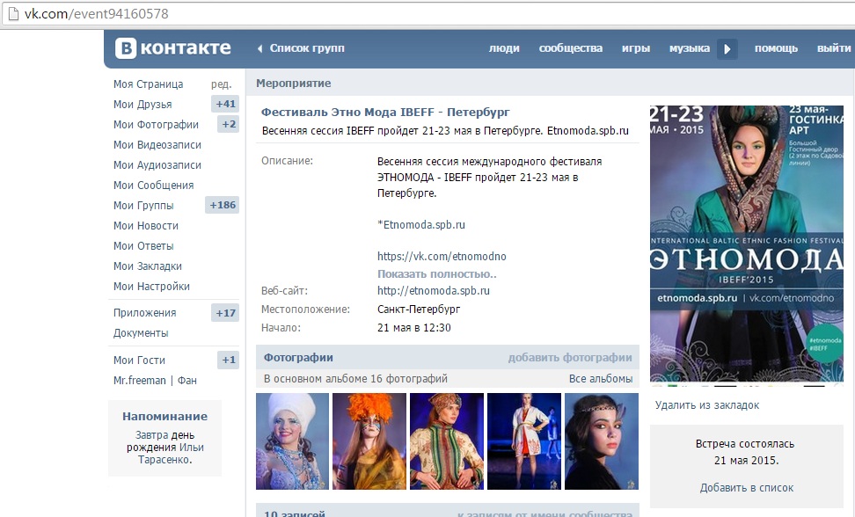Open Мои Новости
This screenshot has width=855, height=517.
[146, 225]
